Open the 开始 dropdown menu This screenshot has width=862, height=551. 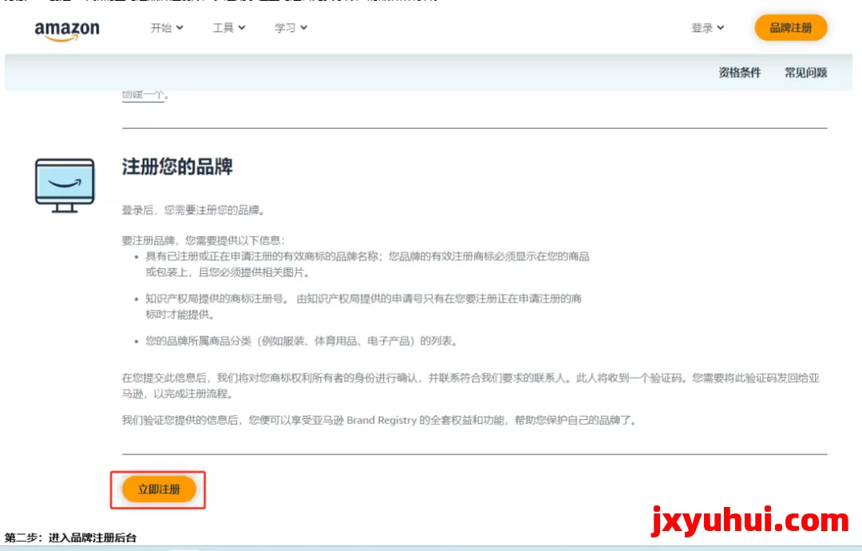point(167,27)
